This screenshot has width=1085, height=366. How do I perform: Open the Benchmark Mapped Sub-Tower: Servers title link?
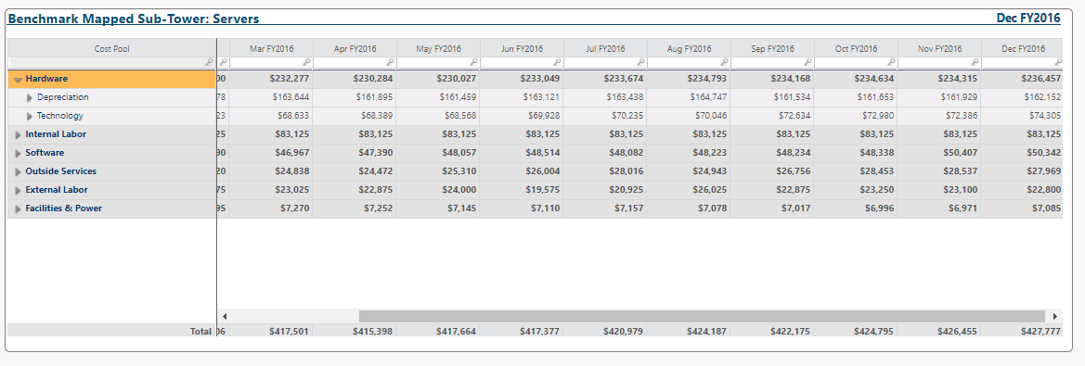[134, 19]
